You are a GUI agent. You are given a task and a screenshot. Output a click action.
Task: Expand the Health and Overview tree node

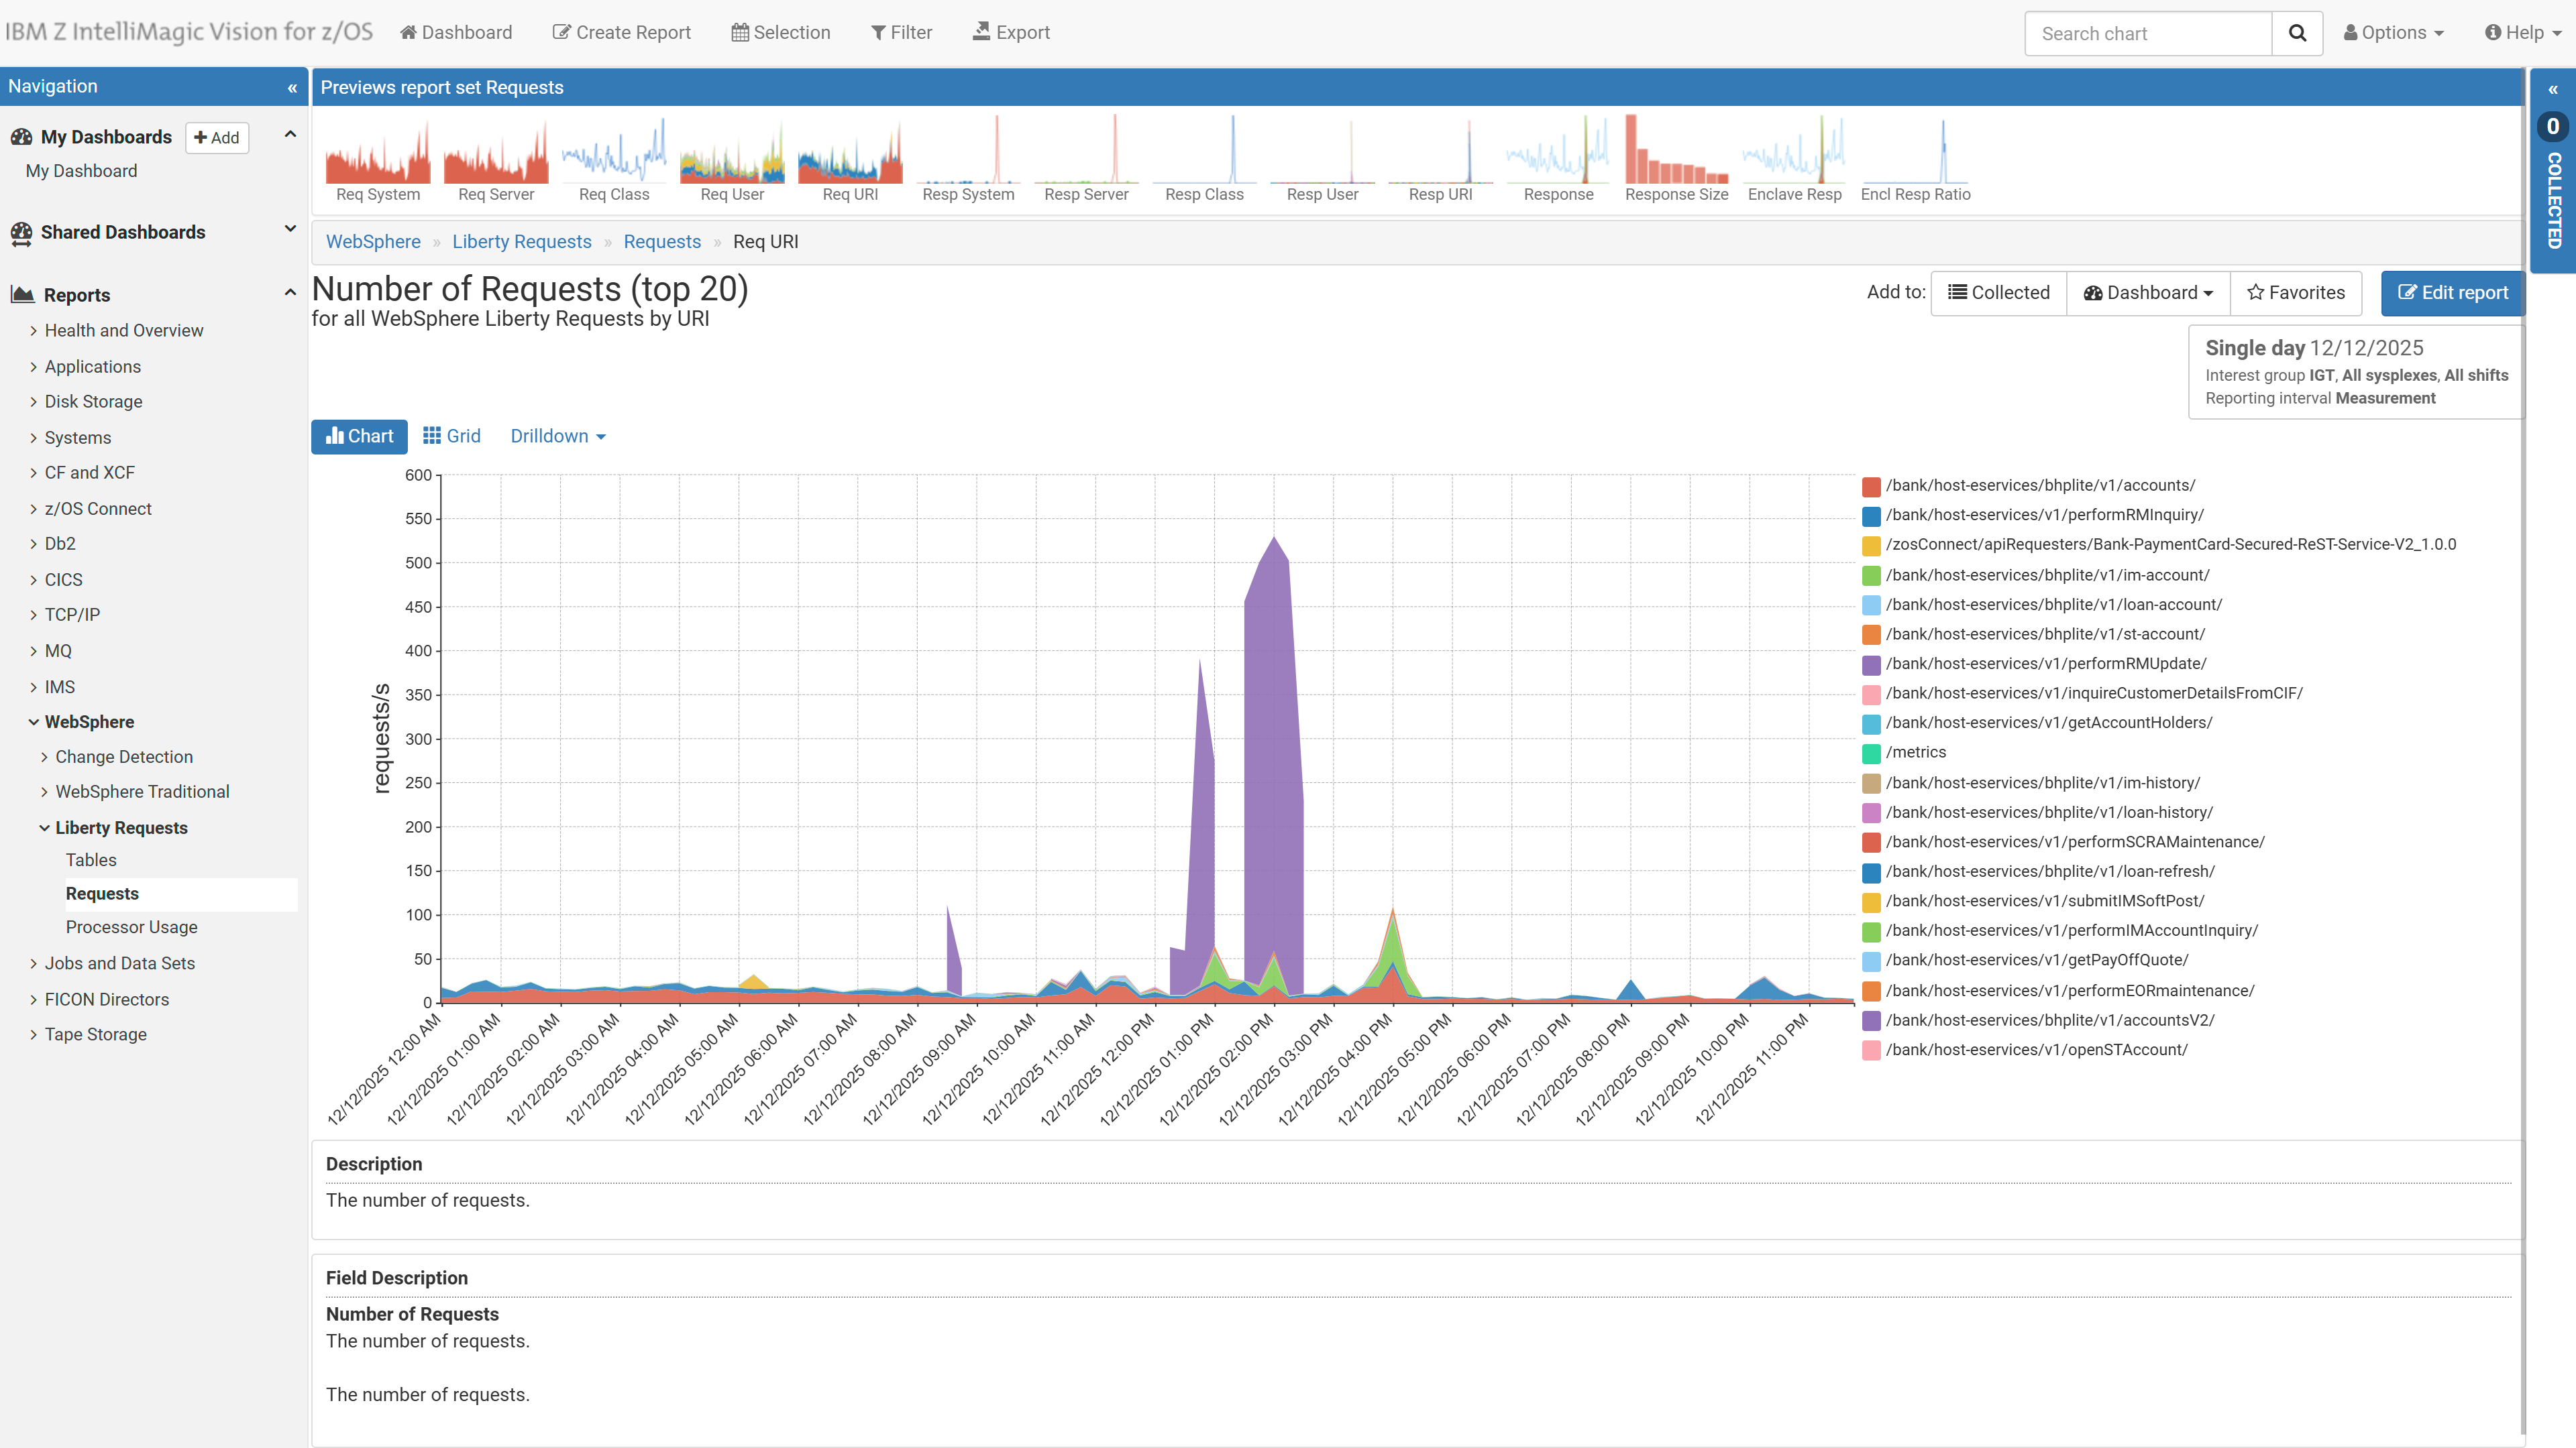click(x=33, y=330)
